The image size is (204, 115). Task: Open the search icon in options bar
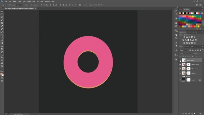tap(197, 5)
